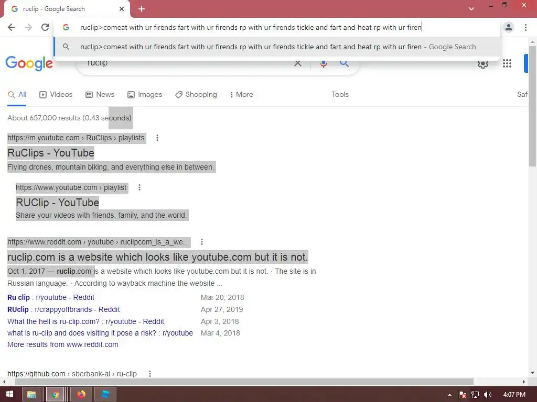The image size is (537, 402).
Task: Open the tab search dropdown arrow
Action: pyautogui.click(x=471, y=9)
